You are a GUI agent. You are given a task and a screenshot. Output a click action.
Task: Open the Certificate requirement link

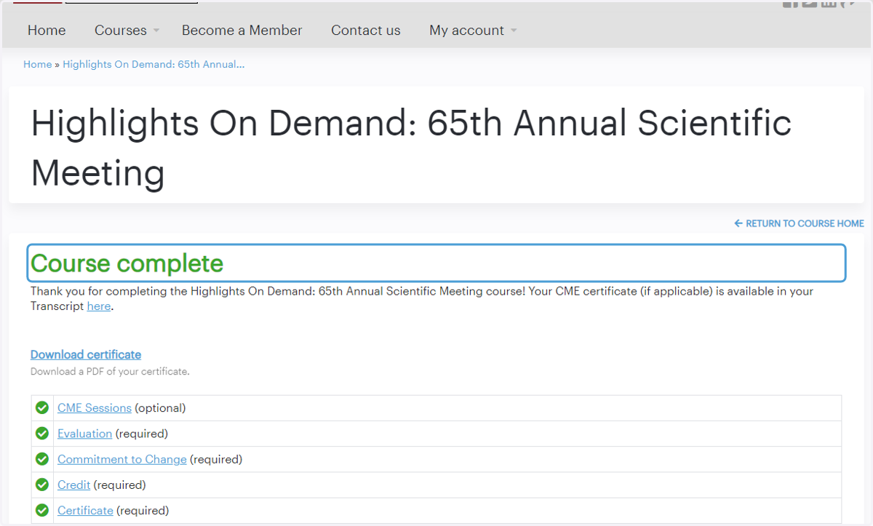coord(85,511)
